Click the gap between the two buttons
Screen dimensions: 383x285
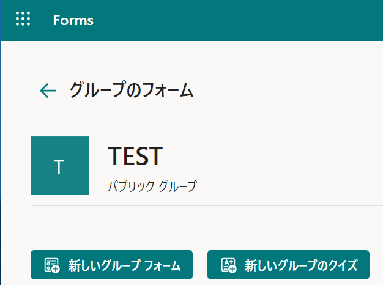coord(200,265)
